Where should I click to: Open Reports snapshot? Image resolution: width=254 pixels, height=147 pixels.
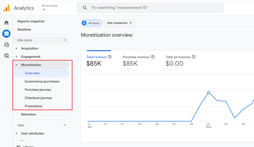[x=31, y=21]
